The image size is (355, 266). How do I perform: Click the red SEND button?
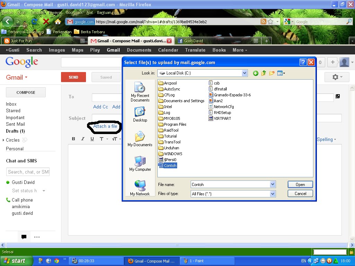73,77
